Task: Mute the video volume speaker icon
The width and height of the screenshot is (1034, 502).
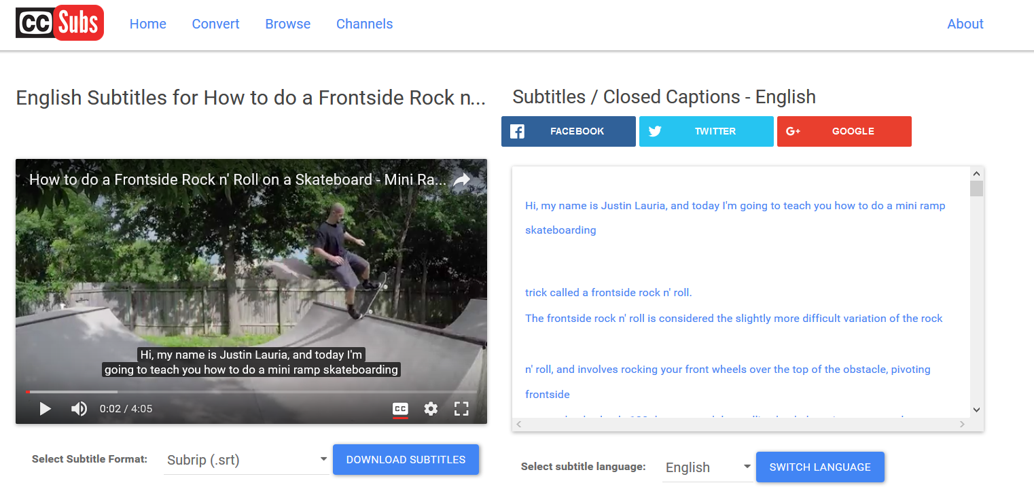Action: pyautogui.click(x=79, y=408)
